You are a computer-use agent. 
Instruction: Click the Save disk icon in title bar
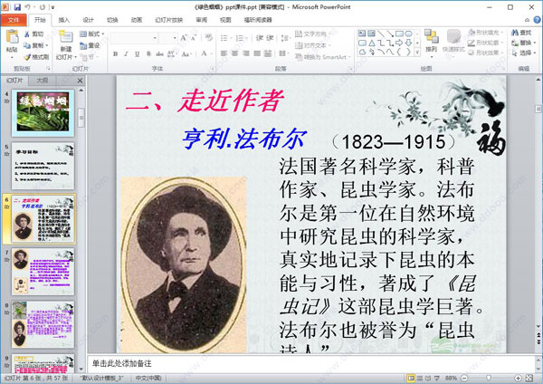click(17, 6)
